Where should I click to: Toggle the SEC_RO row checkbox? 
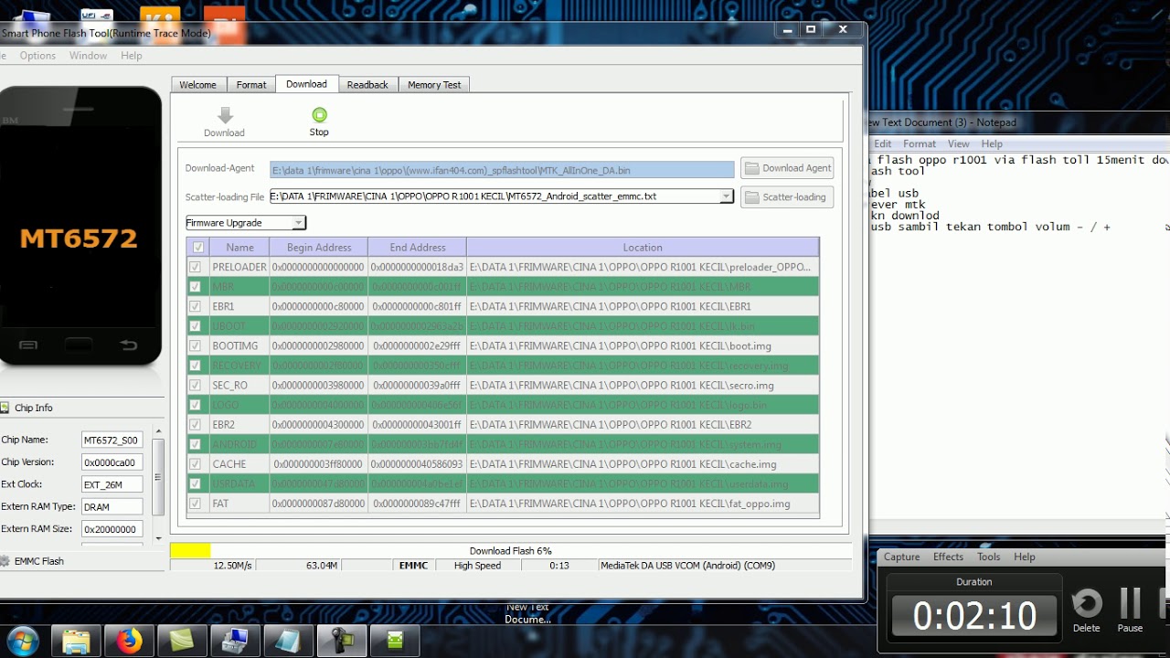click(x=195, y=386)
